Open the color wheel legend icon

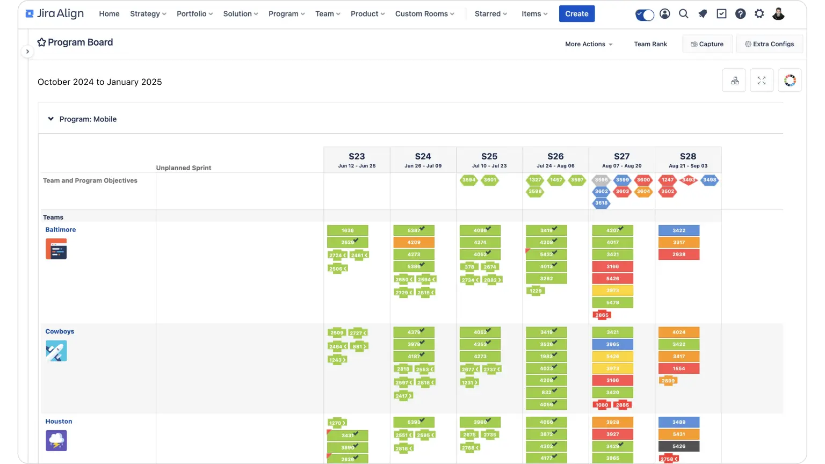pyautogui.click(x=790, y=79)
